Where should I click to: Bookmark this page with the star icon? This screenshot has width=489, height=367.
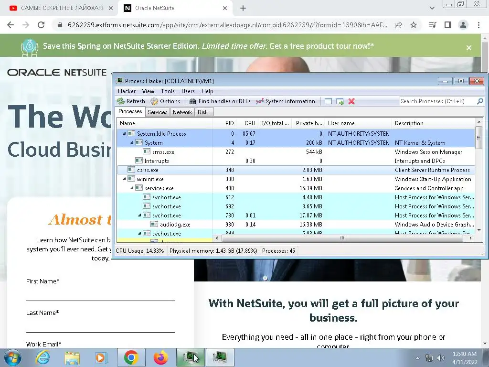pos(414,25)
